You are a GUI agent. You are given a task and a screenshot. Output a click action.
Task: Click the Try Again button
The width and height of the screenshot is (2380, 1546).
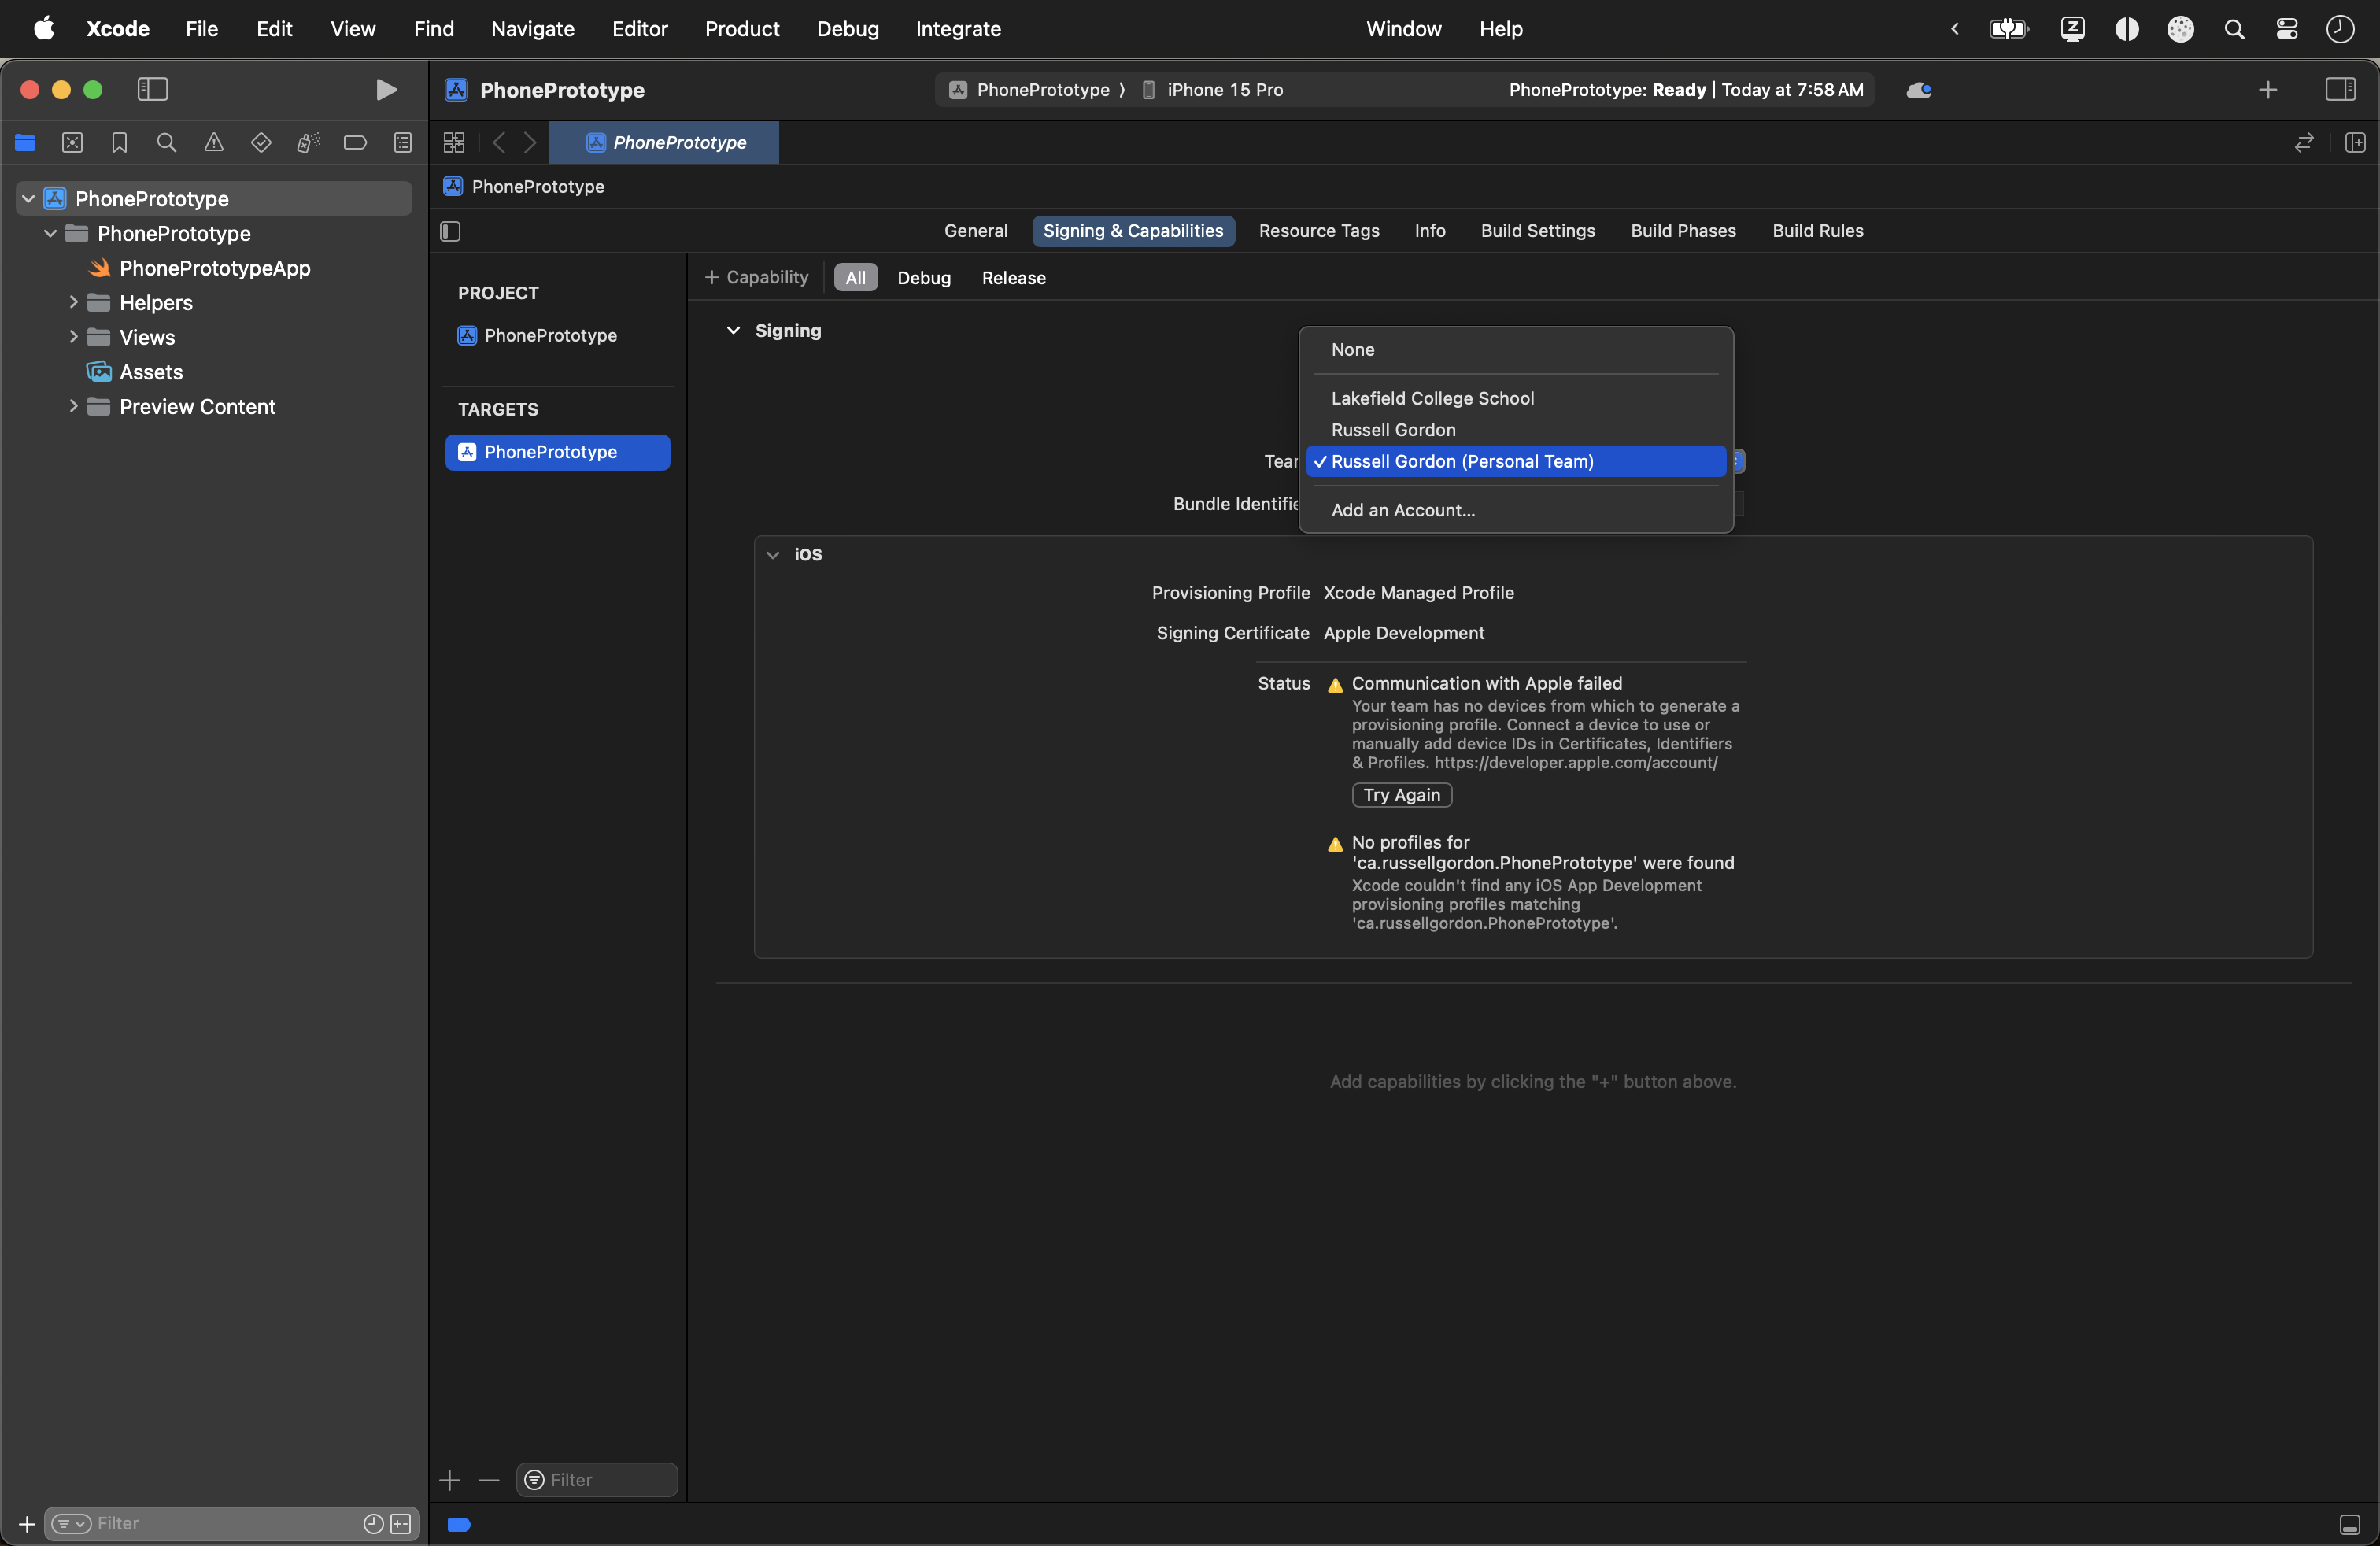[1401, 795]
